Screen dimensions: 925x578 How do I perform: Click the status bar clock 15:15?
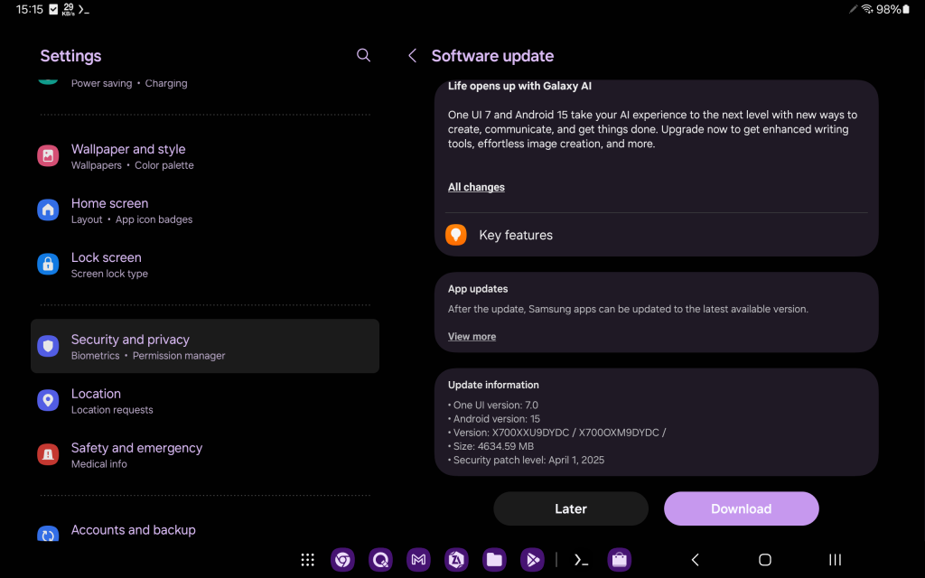click(30, 9)
